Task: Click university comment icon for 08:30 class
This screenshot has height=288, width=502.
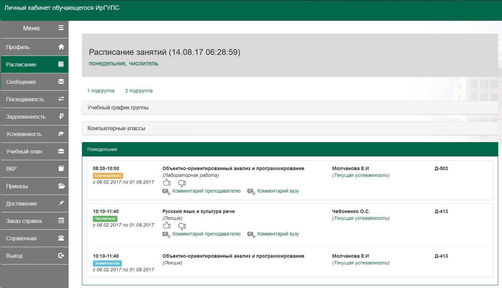Action: tap(252, 192)
